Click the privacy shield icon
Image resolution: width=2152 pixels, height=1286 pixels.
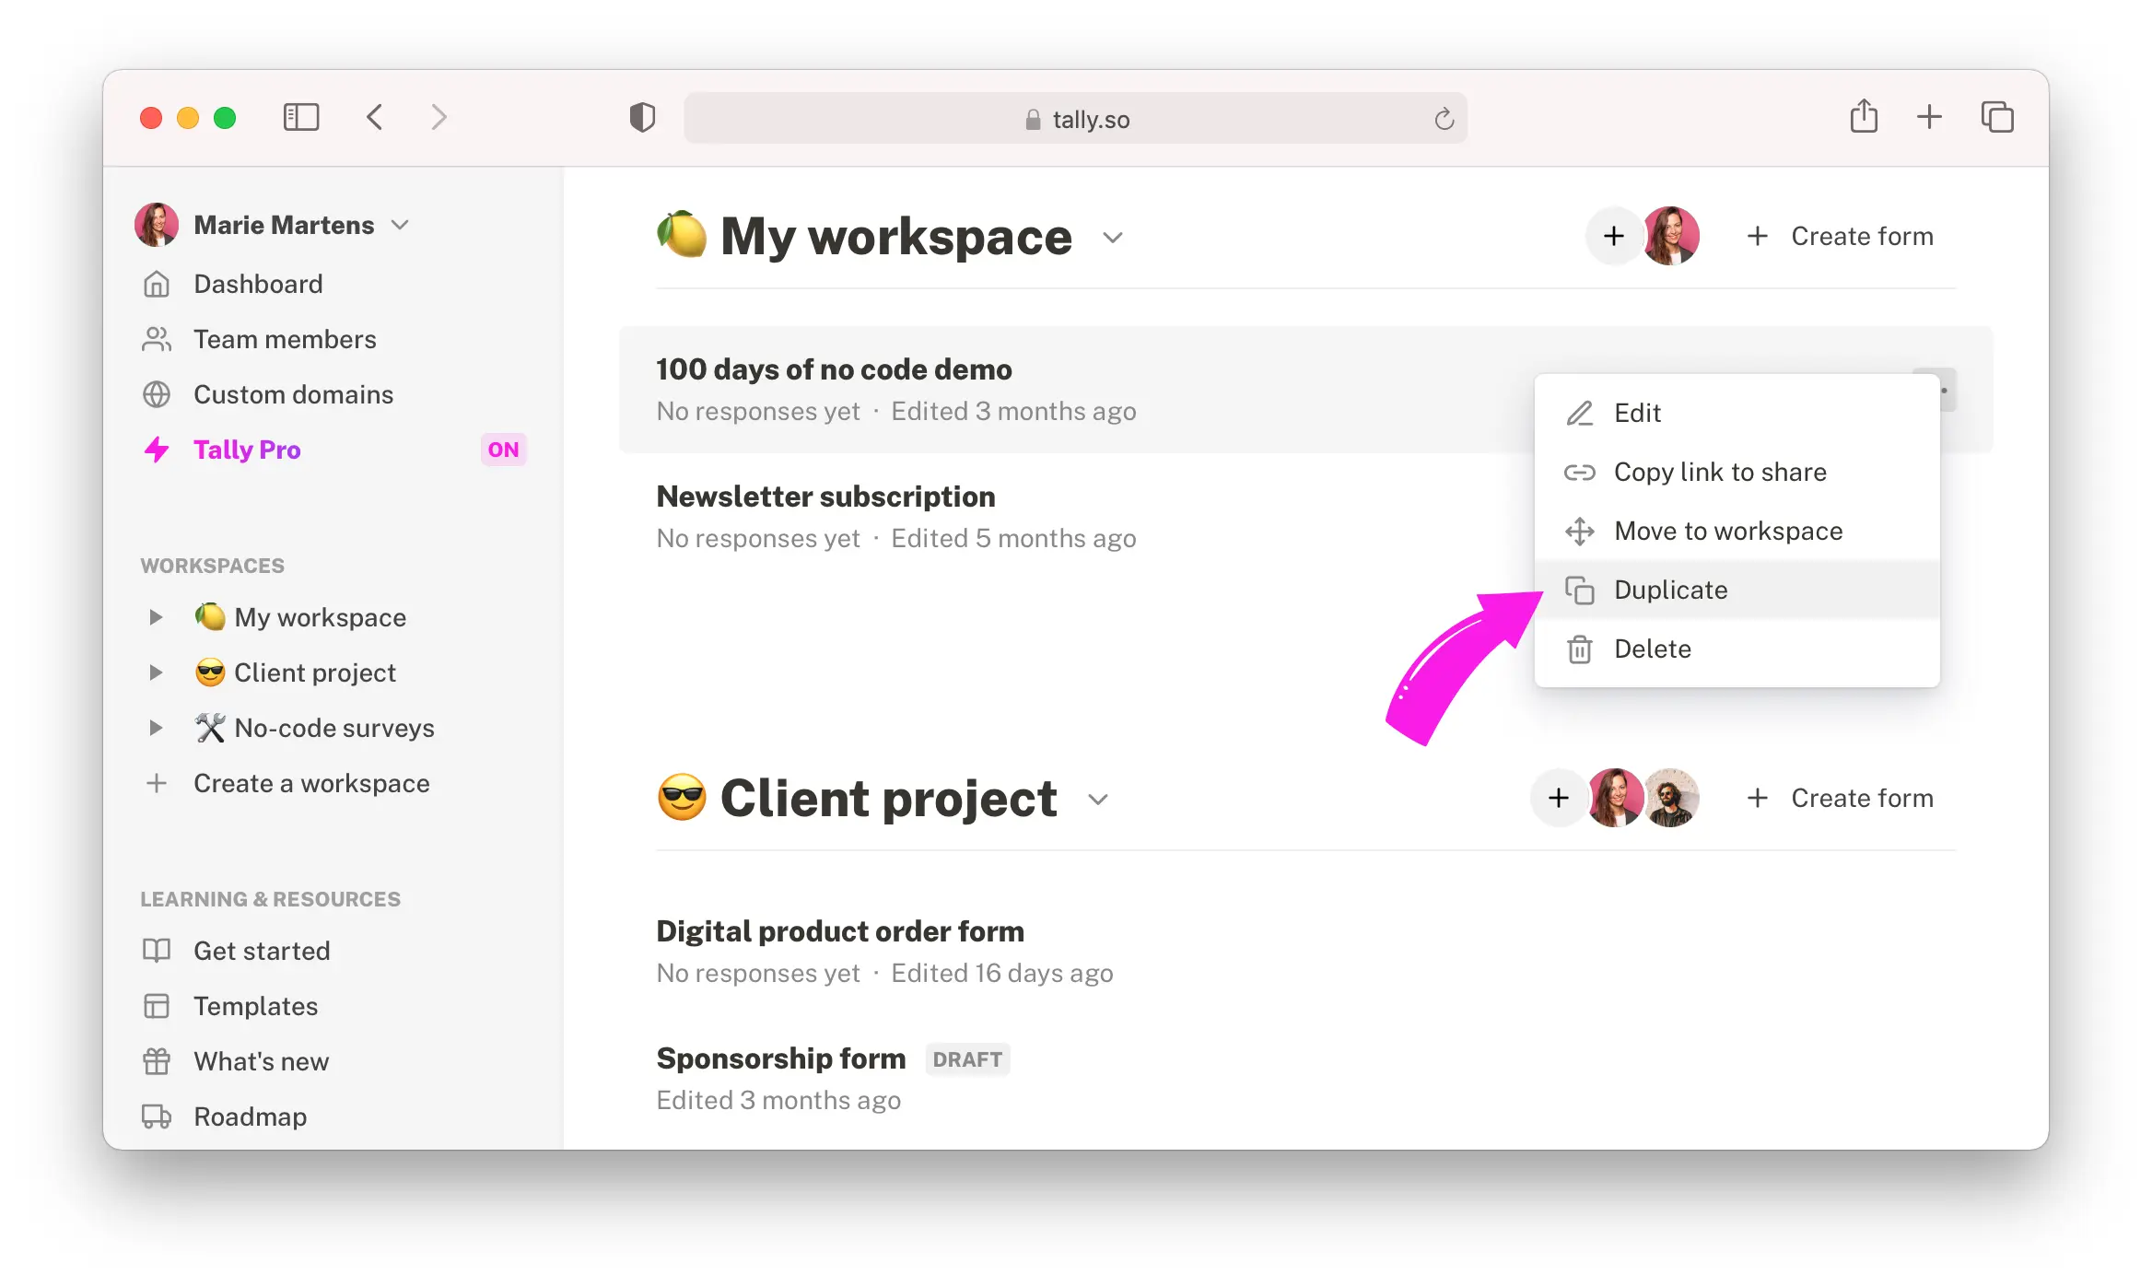pos(642,118)
